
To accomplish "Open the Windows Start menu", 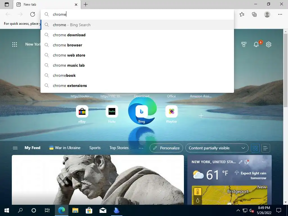I will (x=7, y=210).
